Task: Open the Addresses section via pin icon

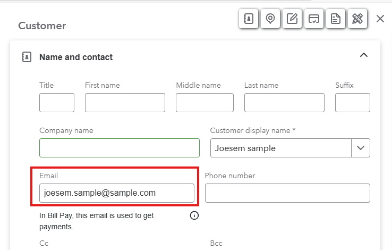Action: (x=270, y=19)
